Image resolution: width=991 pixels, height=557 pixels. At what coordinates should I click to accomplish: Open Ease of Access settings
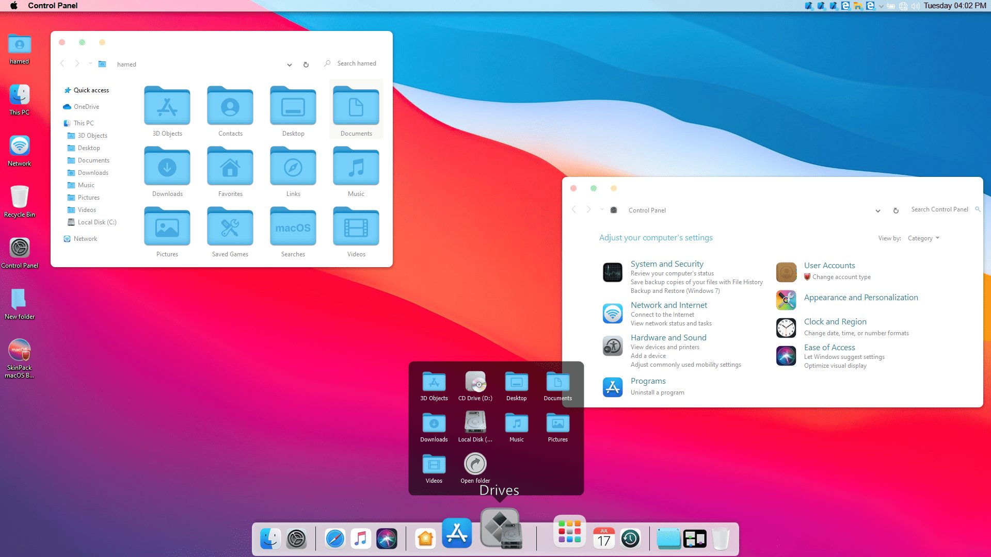point(829,347)
